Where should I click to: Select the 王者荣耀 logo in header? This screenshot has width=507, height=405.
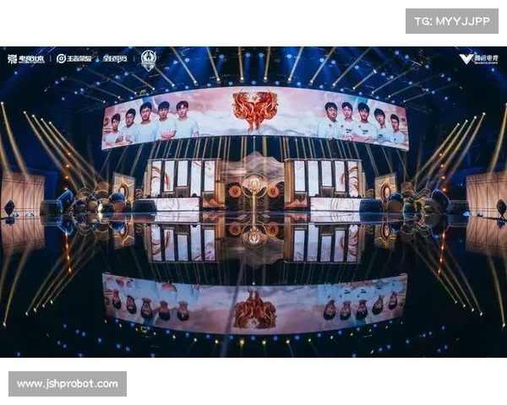click(74, 58)
